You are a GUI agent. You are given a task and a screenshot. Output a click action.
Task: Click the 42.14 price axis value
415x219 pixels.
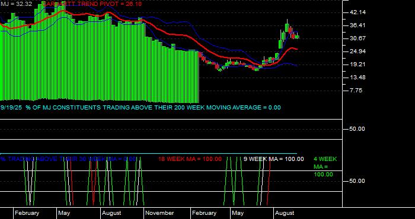click(x=357, y=12)
